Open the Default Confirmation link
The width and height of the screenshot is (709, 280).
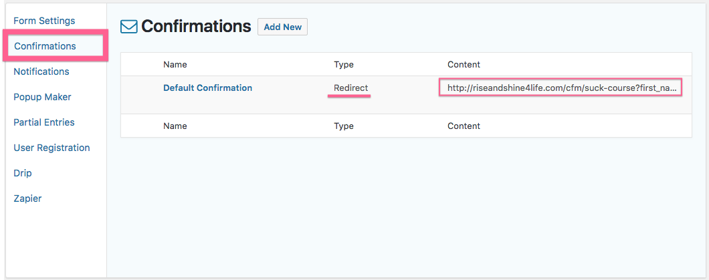[207, 88]
